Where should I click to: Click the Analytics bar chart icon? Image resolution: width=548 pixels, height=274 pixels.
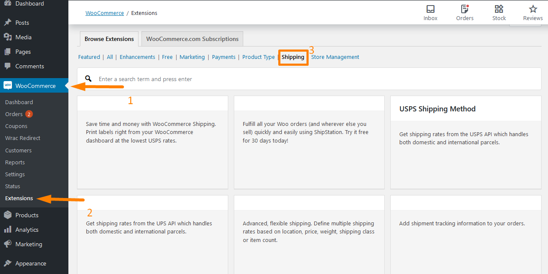point(8,230)
